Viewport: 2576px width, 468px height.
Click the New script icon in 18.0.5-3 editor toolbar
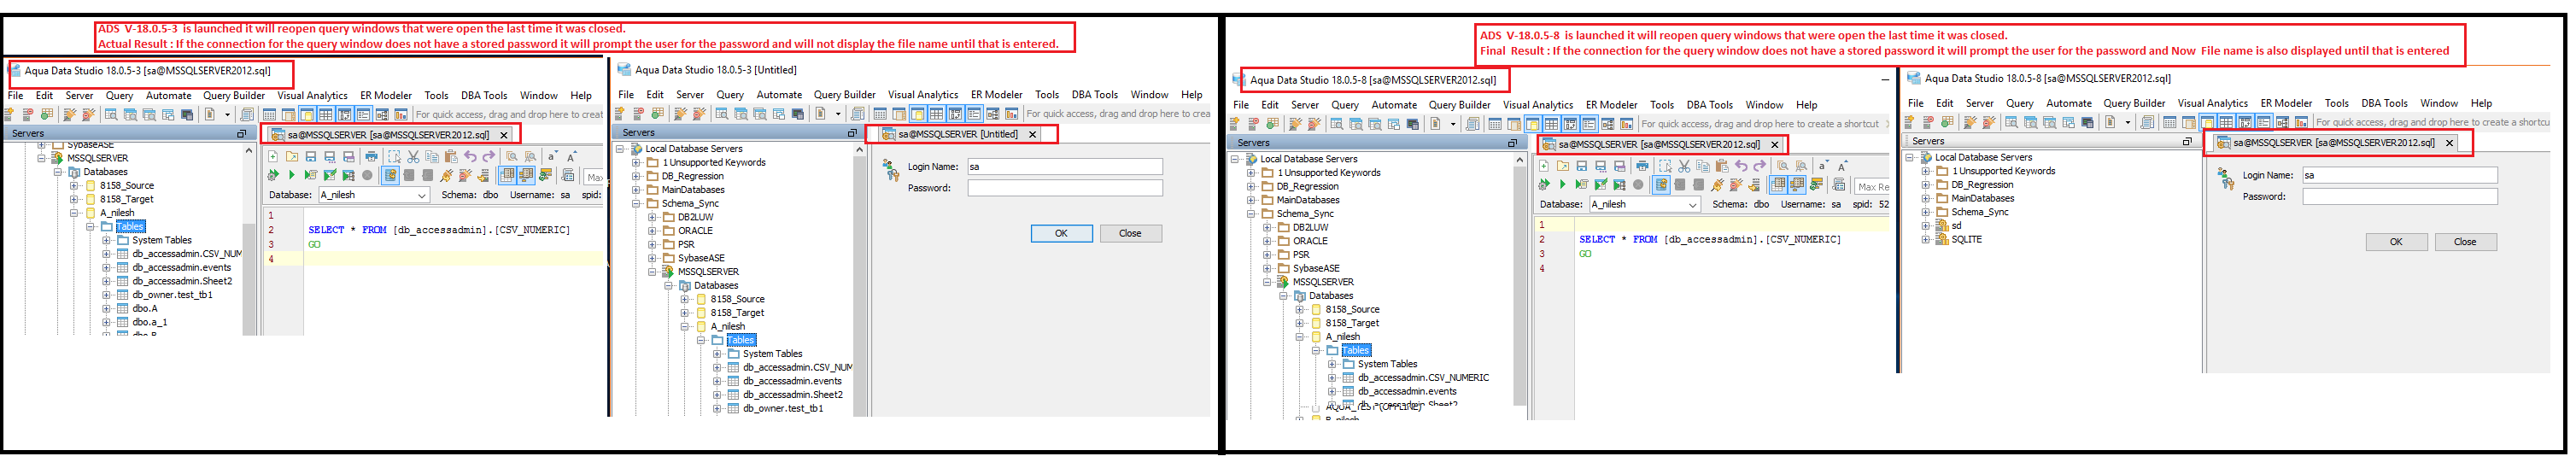click(273, 157)
